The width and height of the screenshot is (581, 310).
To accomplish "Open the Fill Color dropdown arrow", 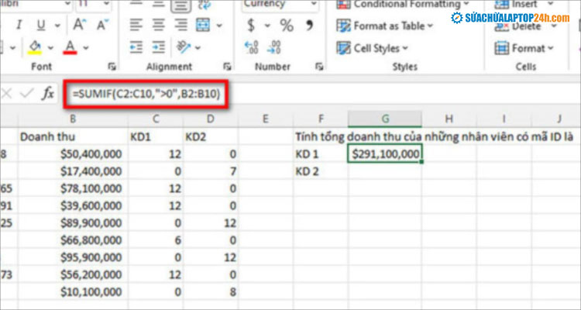I will 51,48.
